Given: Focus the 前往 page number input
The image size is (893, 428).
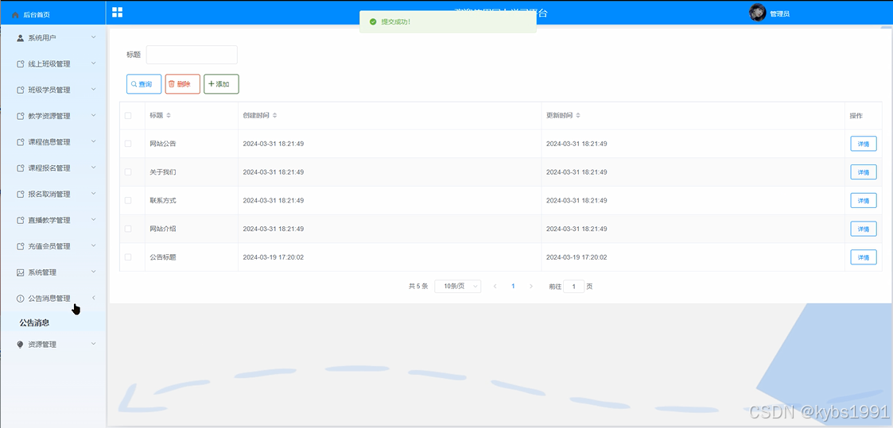Looking at the screenshot, I should point(573,287).
